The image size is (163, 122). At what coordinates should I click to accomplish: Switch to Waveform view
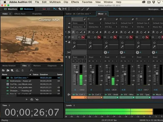[x=11, y=9]
